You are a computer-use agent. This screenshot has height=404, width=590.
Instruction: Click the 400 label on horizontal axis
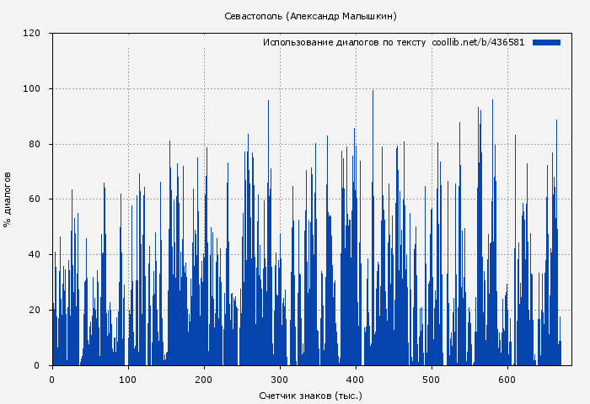[x=356, y=380]
